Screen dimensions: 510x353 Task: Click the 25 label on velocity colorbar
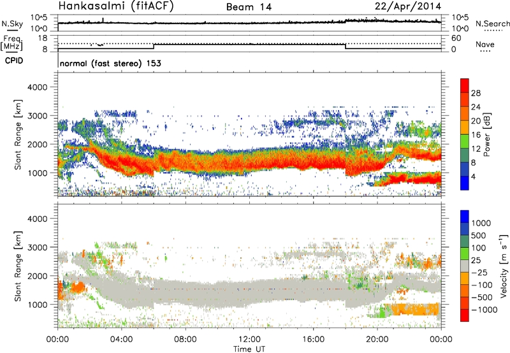[476, 261]
